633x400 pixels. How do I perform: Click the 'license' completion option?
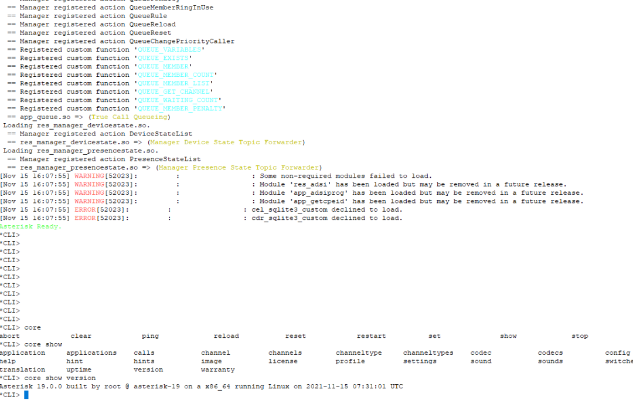[283, 361]
